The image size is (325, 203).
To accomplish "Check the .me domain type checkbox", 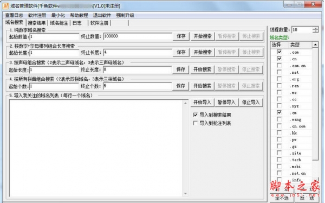I will (279, 92).
